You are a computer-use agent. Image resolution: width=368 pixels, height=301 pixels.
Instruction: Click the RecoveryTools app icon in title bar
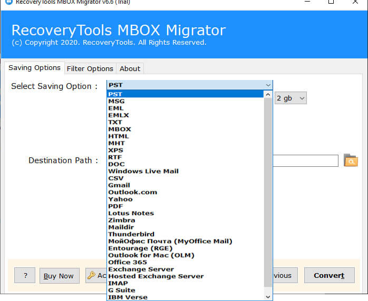coord(8,2)
